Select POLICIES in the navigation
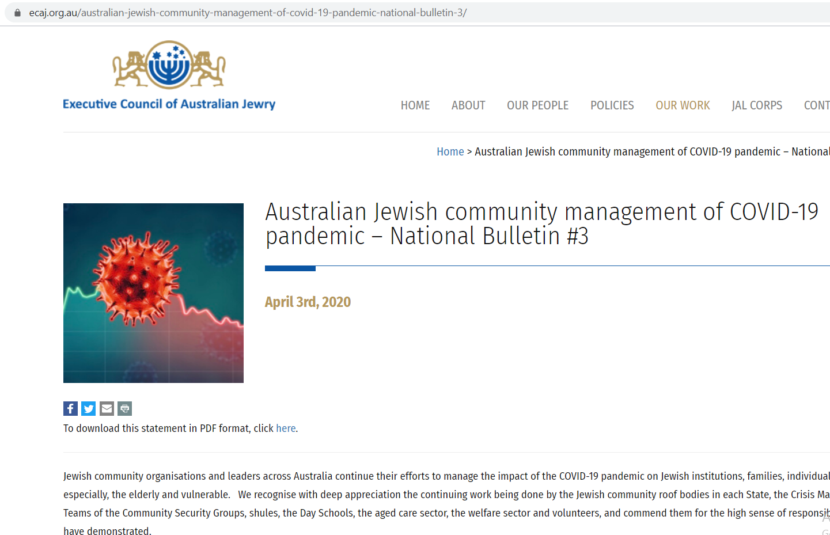The width and height of the screenshot is (830, 535). click(612, 105)
